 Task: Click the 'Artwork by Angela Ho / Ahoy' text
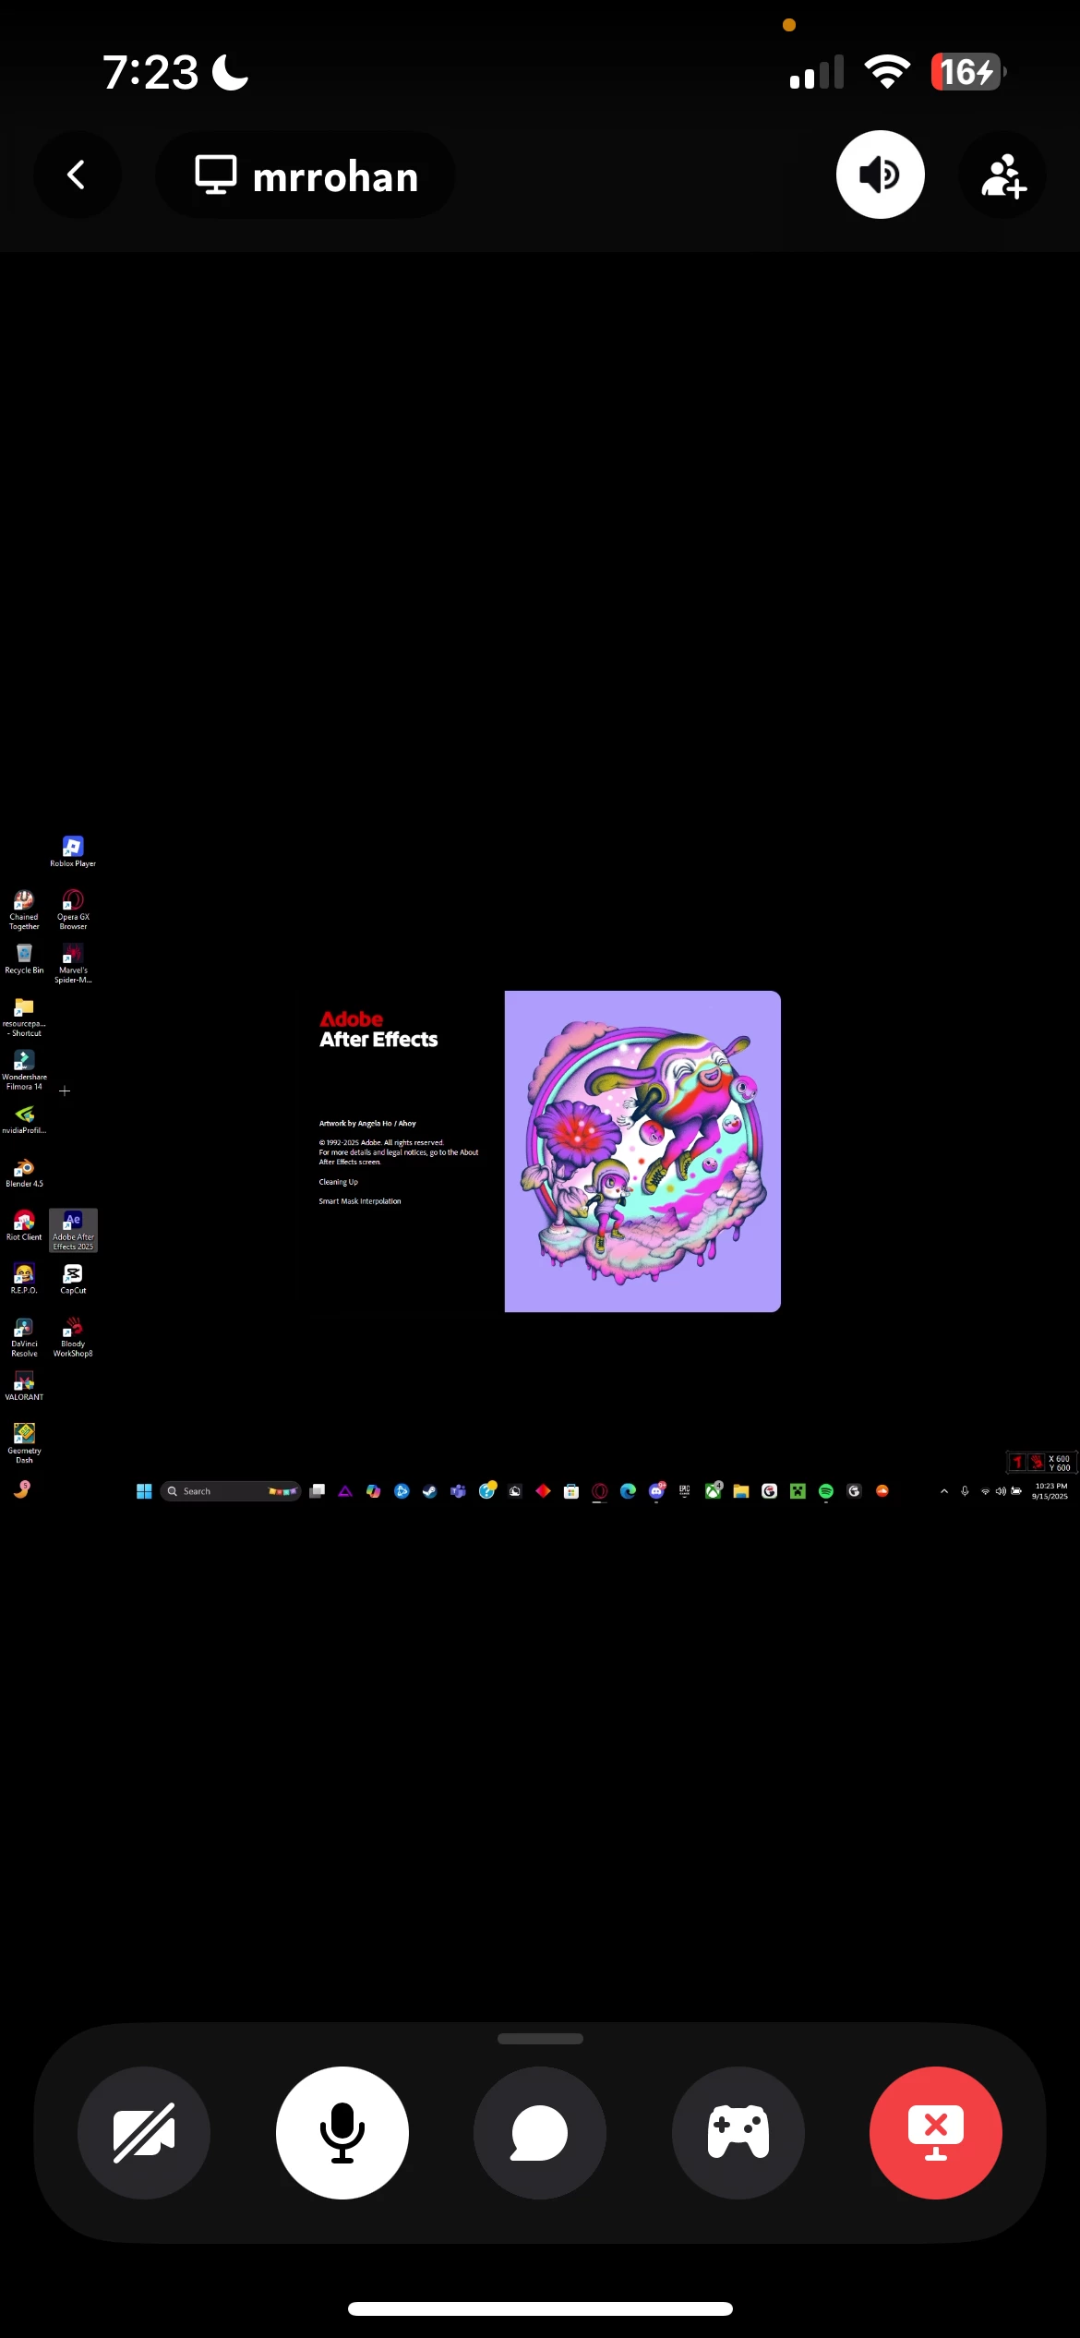pyautogui.click(x=367, y=1124)
